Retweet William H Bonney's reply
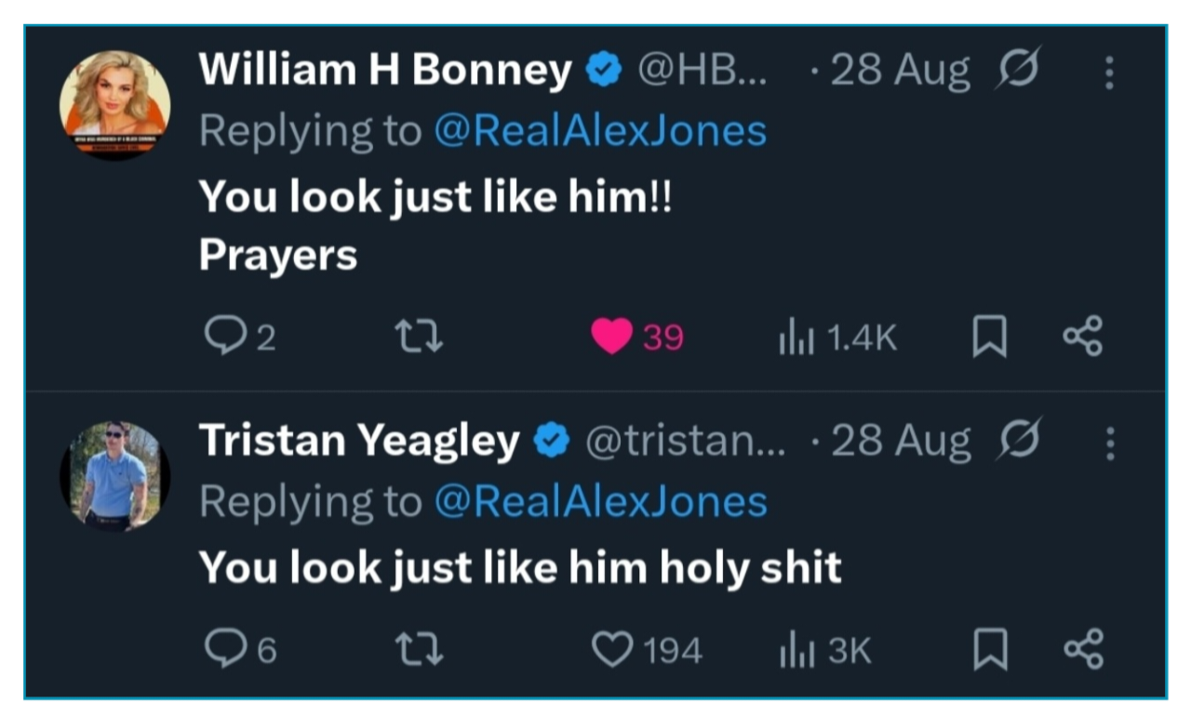The image size is (1191, 728). 420,337
